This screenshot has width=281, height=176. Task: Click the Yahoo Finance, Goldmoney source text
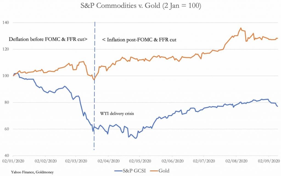coord(32,172)
